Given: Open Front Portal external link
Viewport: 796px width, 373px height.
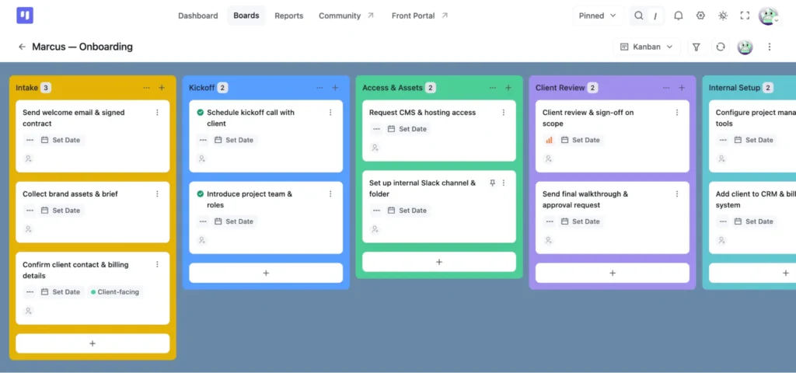Looking at the screenshot, I should pos(420,16).
